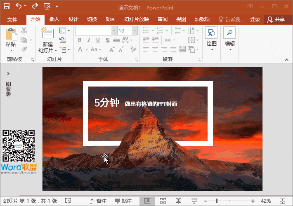Click the character spacing AV icon
This screenshot has height=206, width=293.
coord(125,40)
